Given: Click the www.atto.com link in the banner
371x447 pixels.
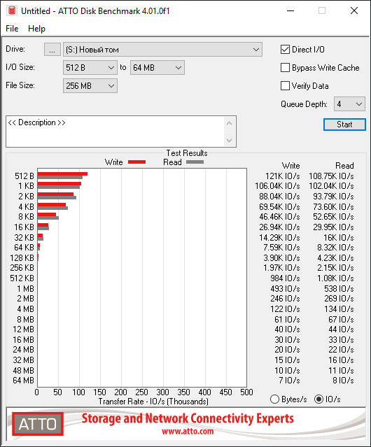Looking at the screenshot, I should click(188, 432).
